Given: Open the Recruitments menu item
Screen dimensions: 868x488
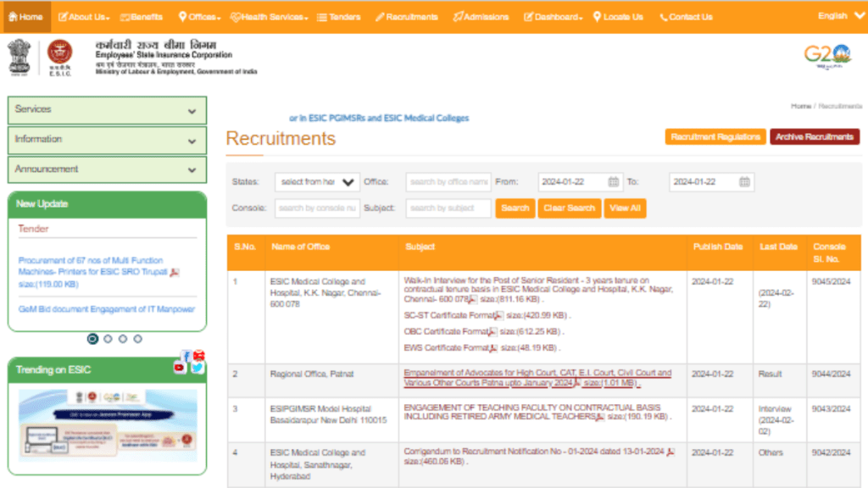Looking at the screenshot, I should point(407,17).
